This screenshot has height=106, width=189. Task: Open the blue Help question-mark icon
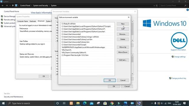click(x=188, y=10)
